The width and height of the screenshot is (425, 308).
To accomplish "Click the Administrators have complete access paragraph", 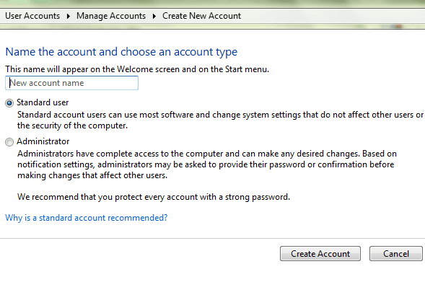I will [207, 164].
